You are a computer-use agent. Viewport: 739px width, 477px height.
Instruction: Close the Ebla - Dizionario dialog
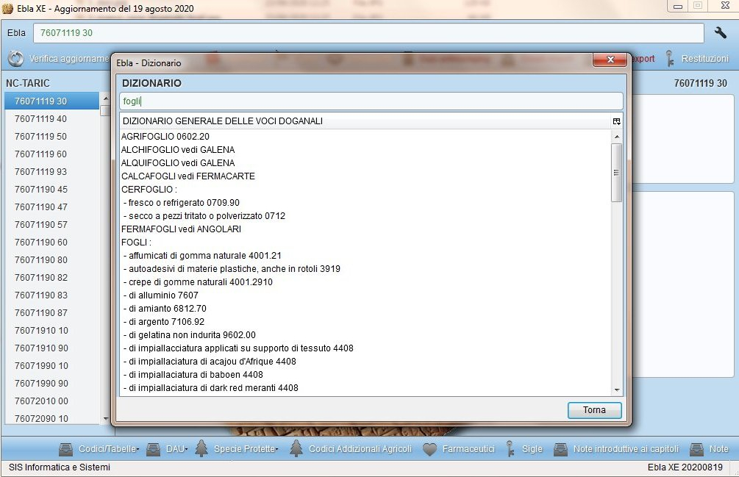[x=610, y=60]
